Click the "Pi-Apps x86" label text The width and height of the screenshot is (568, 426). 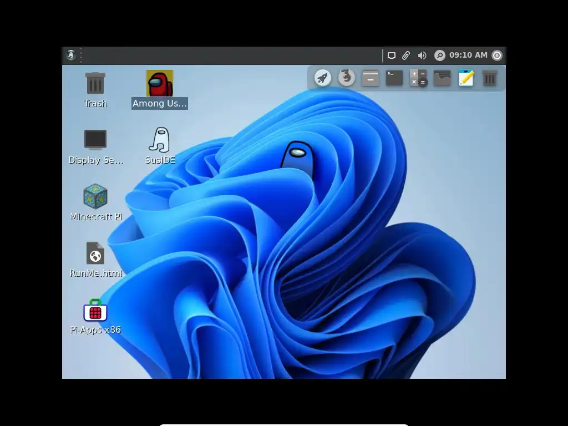pyautogui.click(x=95, y=329)
